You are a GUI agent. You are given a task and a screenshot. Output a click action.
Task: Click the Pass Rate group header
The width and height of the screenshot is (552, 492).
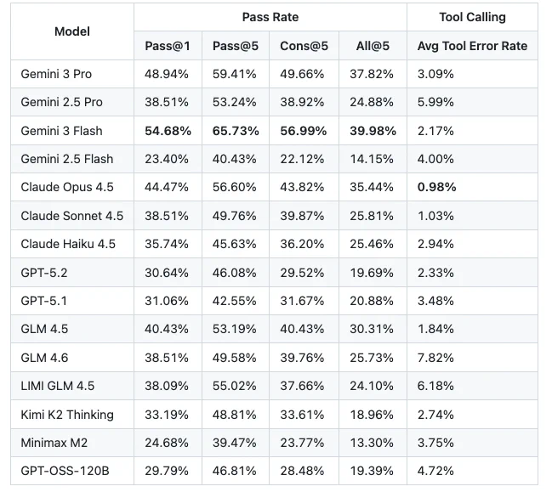coord(270,17)
